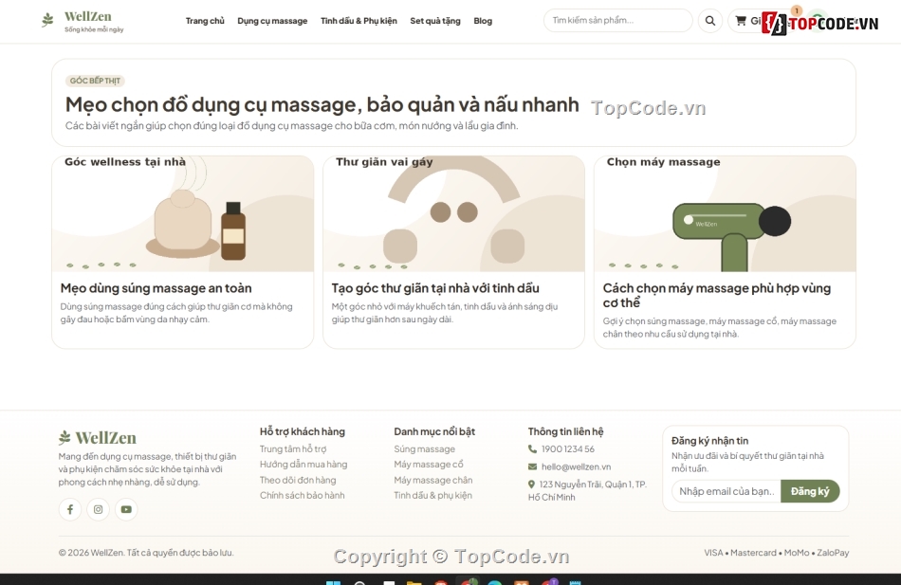Open WellZen Facebook page icon

point(70,509)
